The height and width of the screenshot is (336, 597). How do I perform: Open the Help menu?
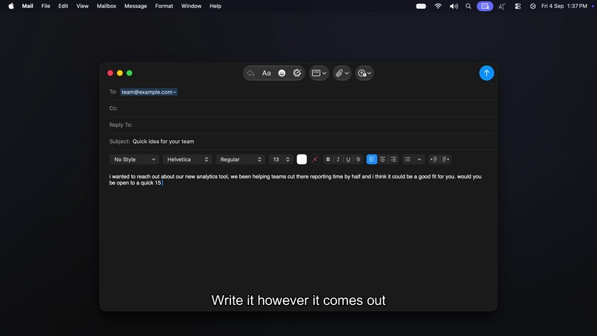tap(216, 6)
